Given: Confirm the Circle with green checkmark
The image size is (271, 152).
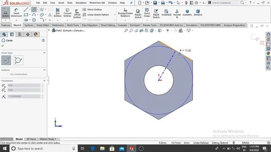Looking at the screenshot, I should tap(3, 46).
